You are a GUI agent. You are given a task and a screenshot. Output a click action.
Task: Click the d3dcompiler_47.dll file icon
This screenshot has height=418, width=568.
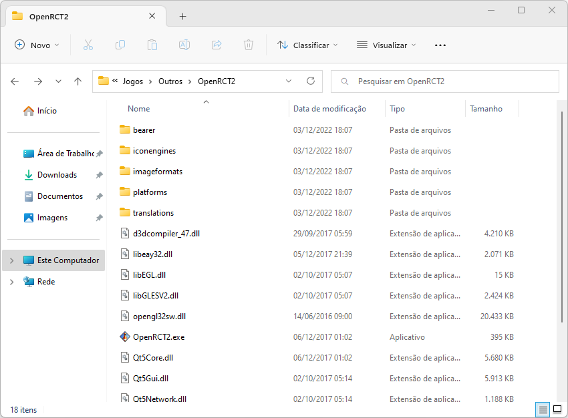pyautogui.click(x=124, y=234)
